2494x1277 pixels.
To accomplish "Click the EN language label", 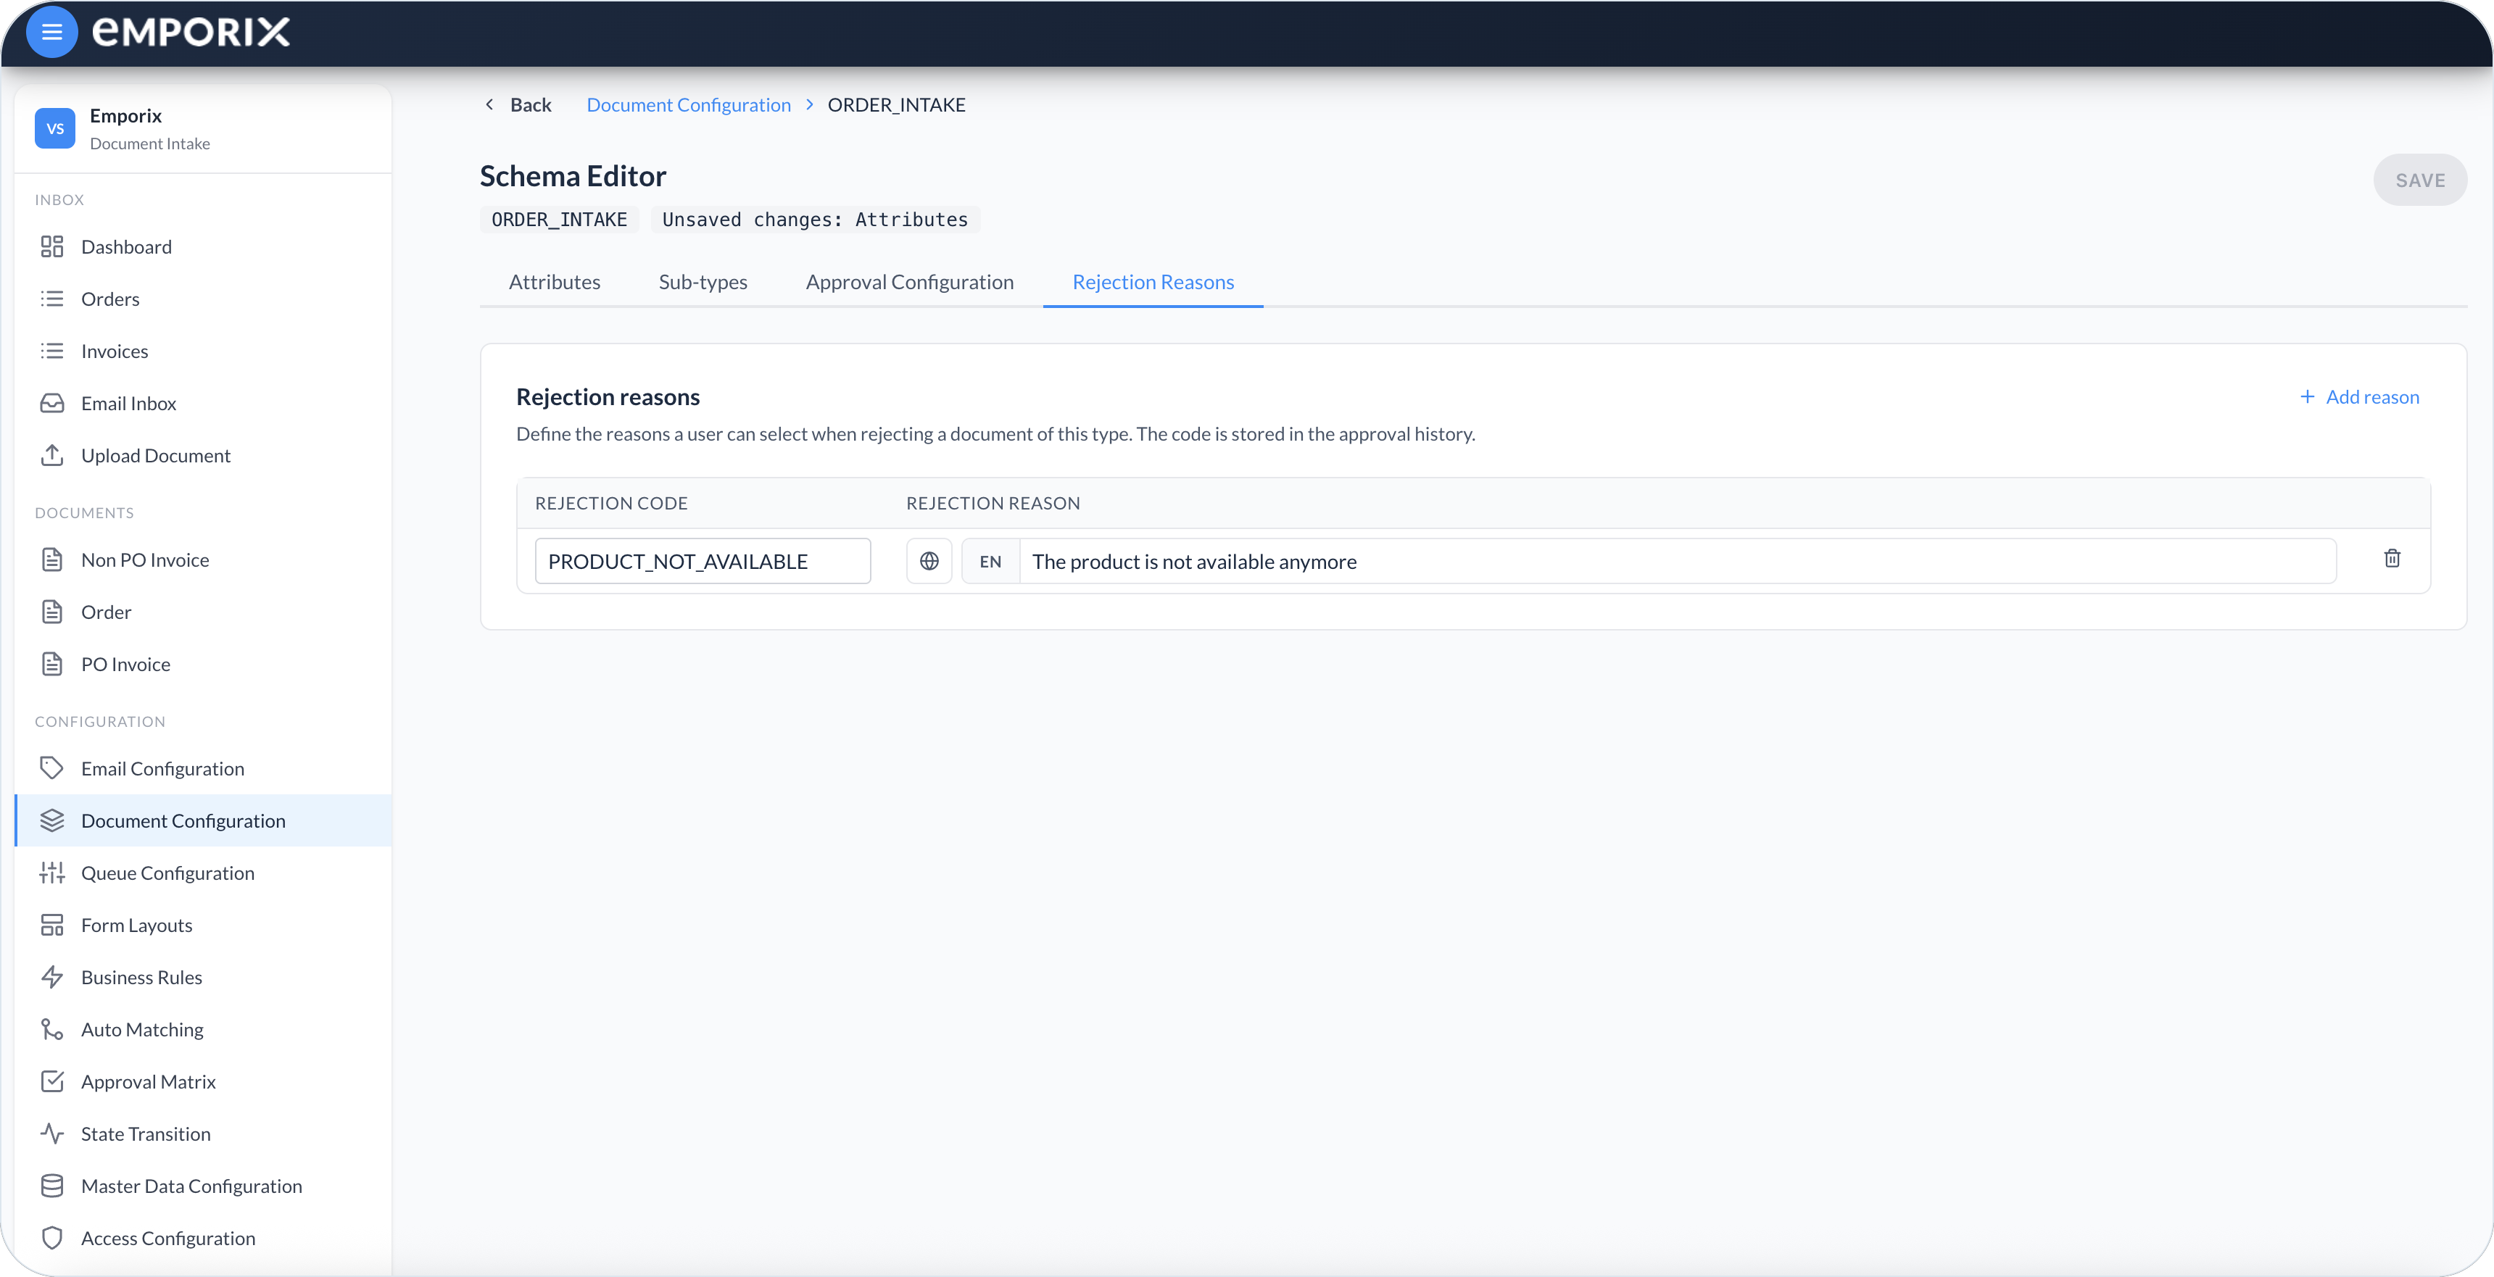I will 990,562.
